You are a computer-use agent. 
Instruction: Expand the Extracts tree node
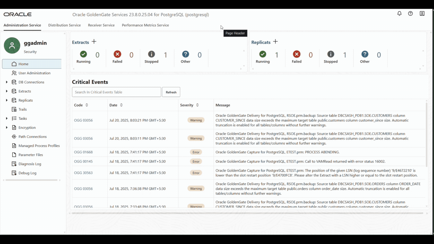click(7, 91)
